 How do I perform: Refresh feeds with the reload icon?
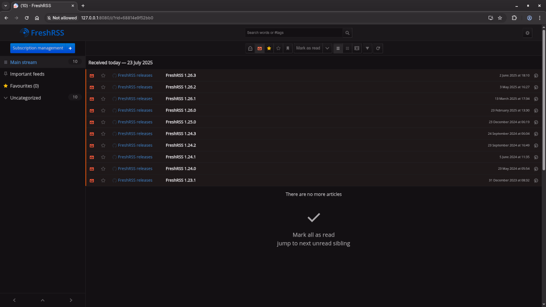point(378,48)
